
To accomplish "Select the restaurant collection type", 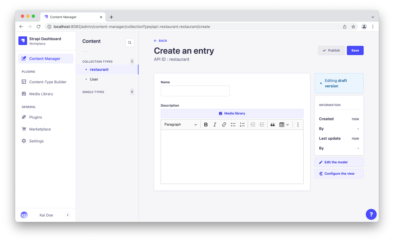I will (x=99, y=69).
